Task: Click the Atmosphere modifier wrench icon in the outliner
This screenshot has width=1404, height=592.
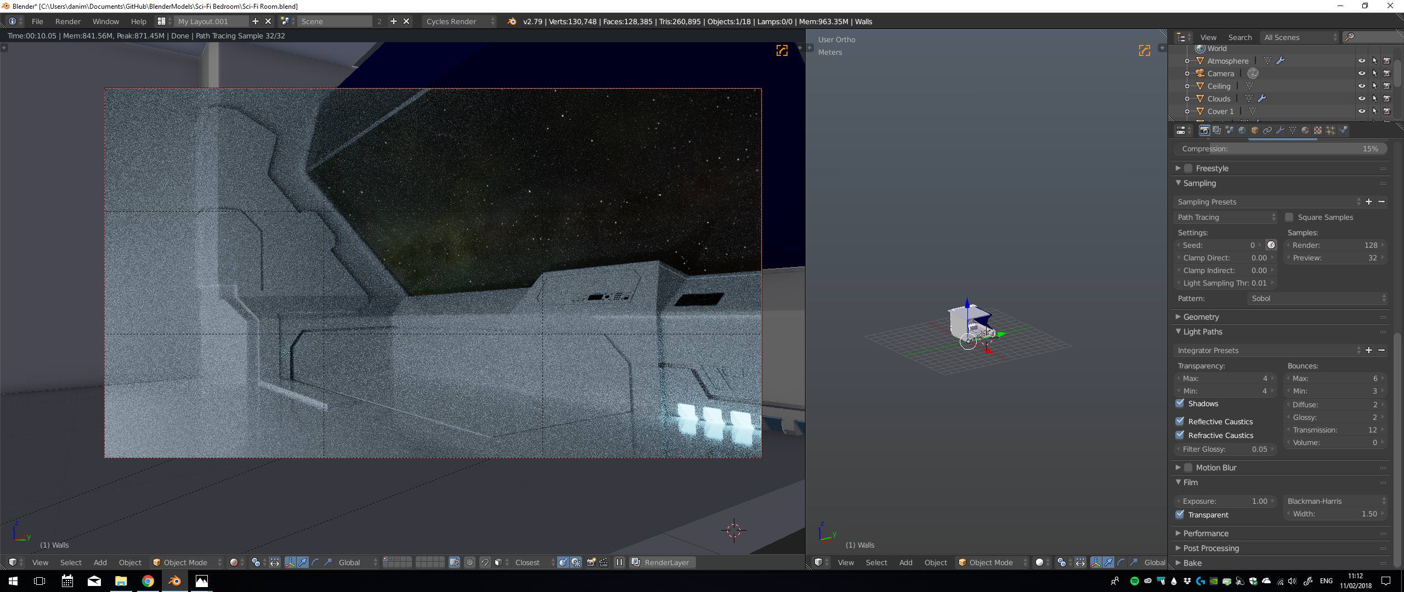Action: pos(1281,61)
